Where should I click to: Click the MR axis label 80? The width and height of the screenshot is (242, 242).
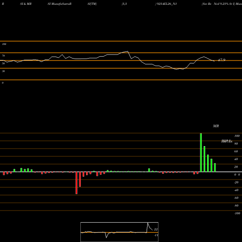coord(236,144)
